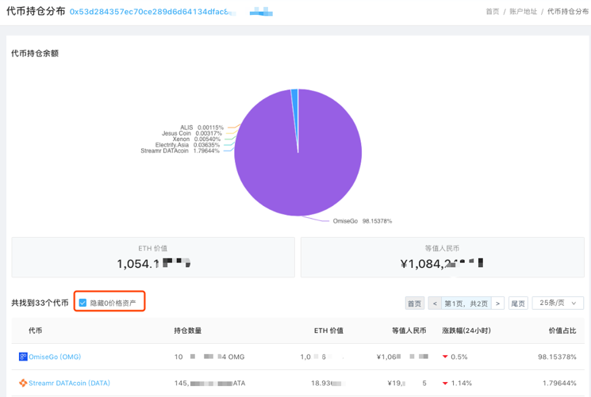This screenshot has width=591, height=397.
Task: Go to the 首页 first page button
Action: click(x=415, y=303)
